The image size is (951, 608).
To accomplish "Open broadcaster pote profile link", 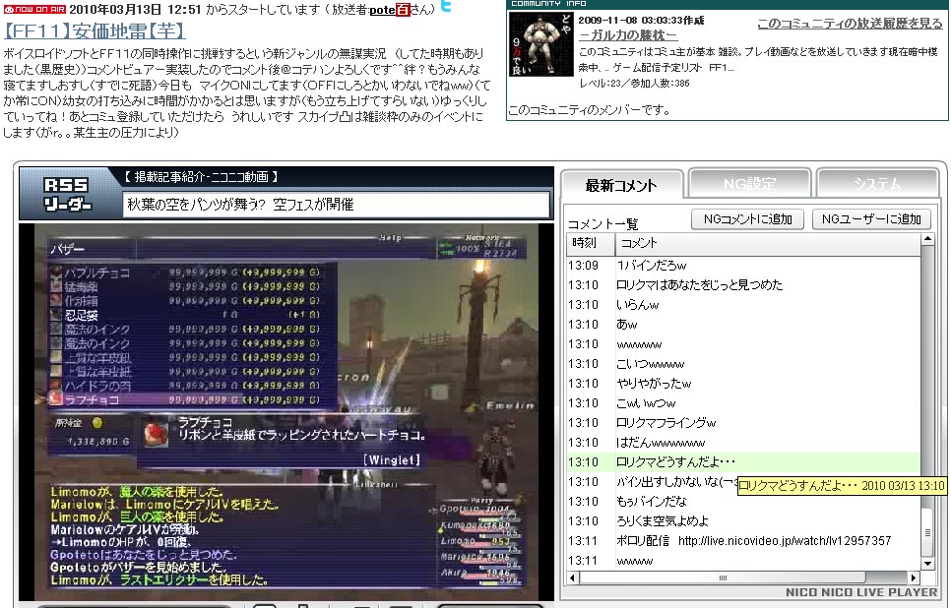I will [382, 10].
